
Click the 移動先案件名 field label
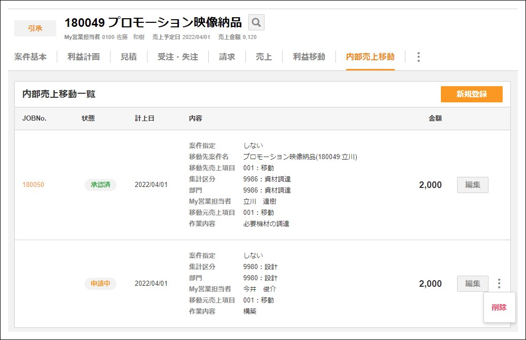[x=209, y=157]
